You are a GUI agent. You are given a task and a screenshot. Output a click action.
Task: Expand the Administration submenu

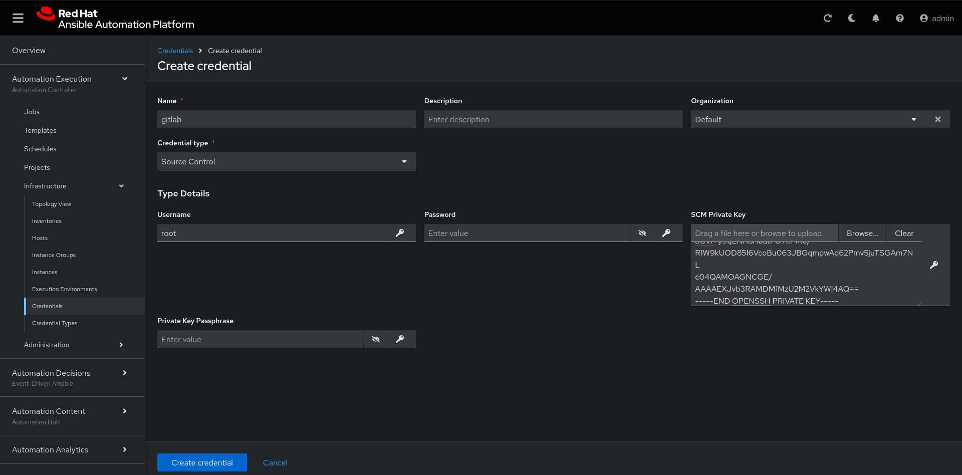pos(121,345)
